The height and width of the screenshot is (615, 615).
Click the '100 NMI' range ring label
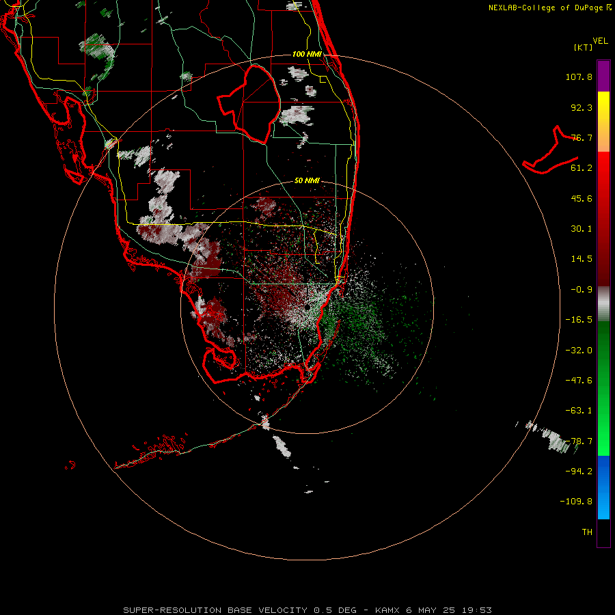[x=307, y=54]
